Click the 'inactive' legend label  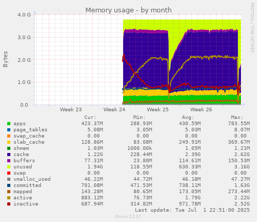click(x=26, y=204)
